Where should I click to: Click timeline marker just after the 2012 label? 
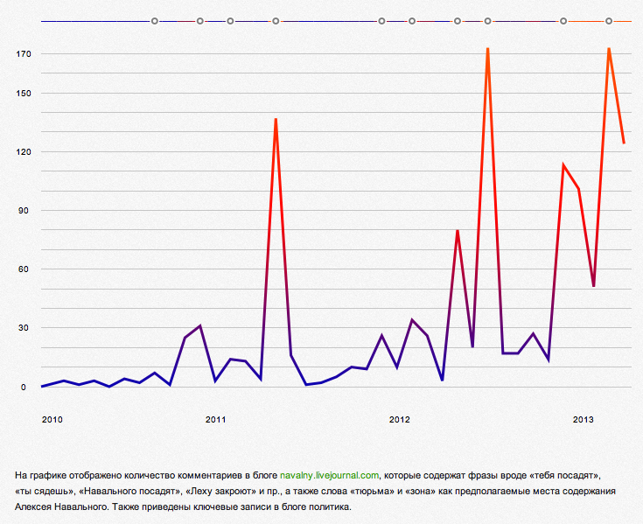point(412,21)
